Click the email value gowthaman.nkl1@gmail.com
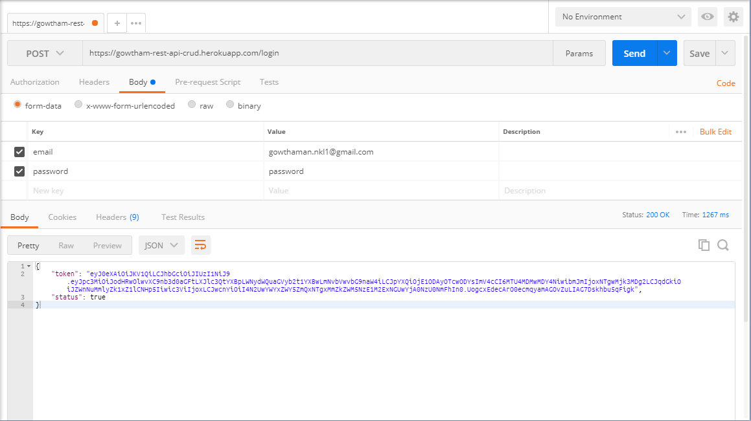 point(321,152)
